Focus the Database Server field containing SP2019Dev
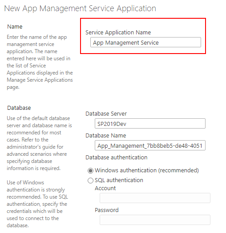The width and height of the screenshot is (226, 233). 150,124
